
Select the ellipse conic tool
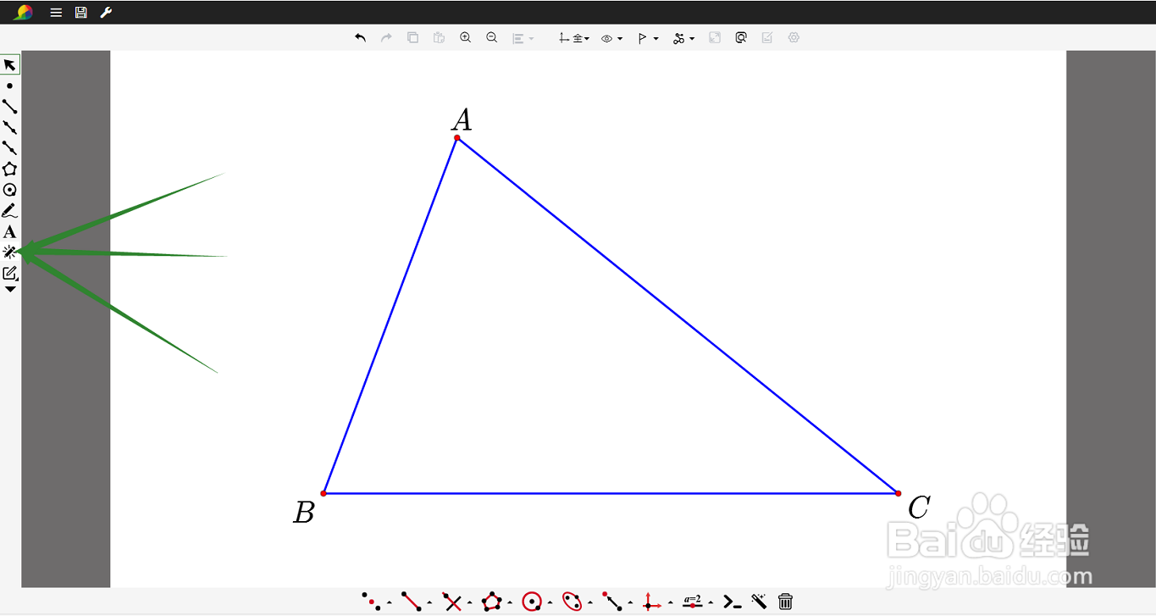coord(572,602)
